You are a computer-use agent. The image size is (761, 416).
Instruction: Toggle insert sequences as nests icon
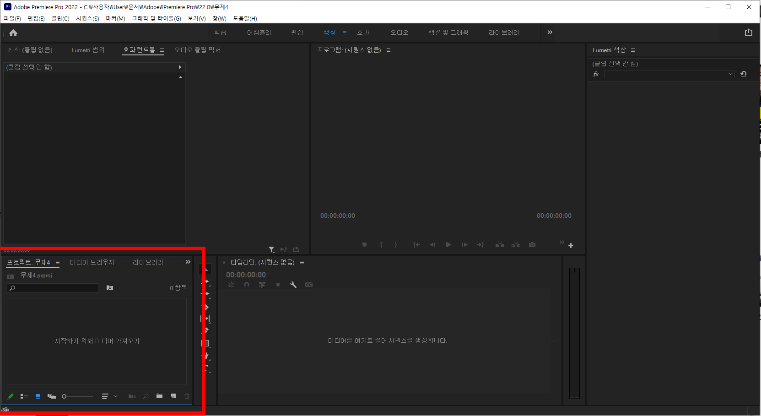click(231, 285)
